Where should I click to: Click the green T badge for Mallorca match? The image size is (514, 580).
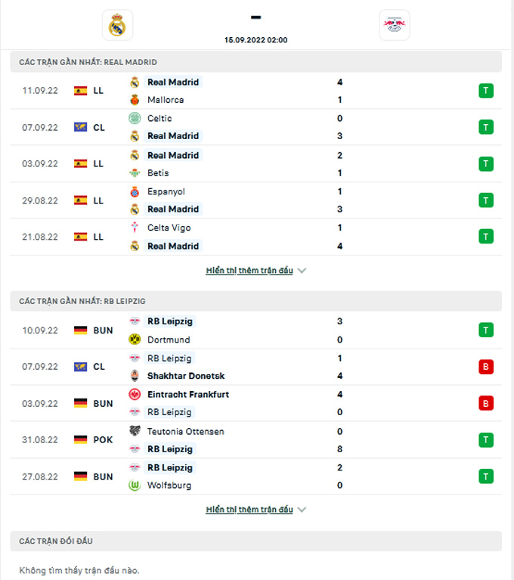click(485, 91)
